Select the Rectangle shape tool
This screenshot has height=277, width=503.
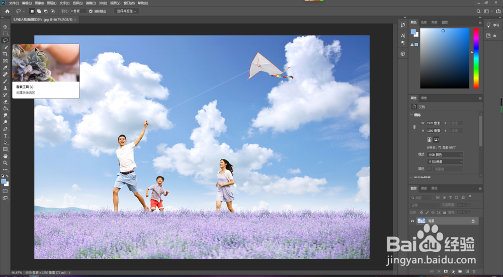5,149
